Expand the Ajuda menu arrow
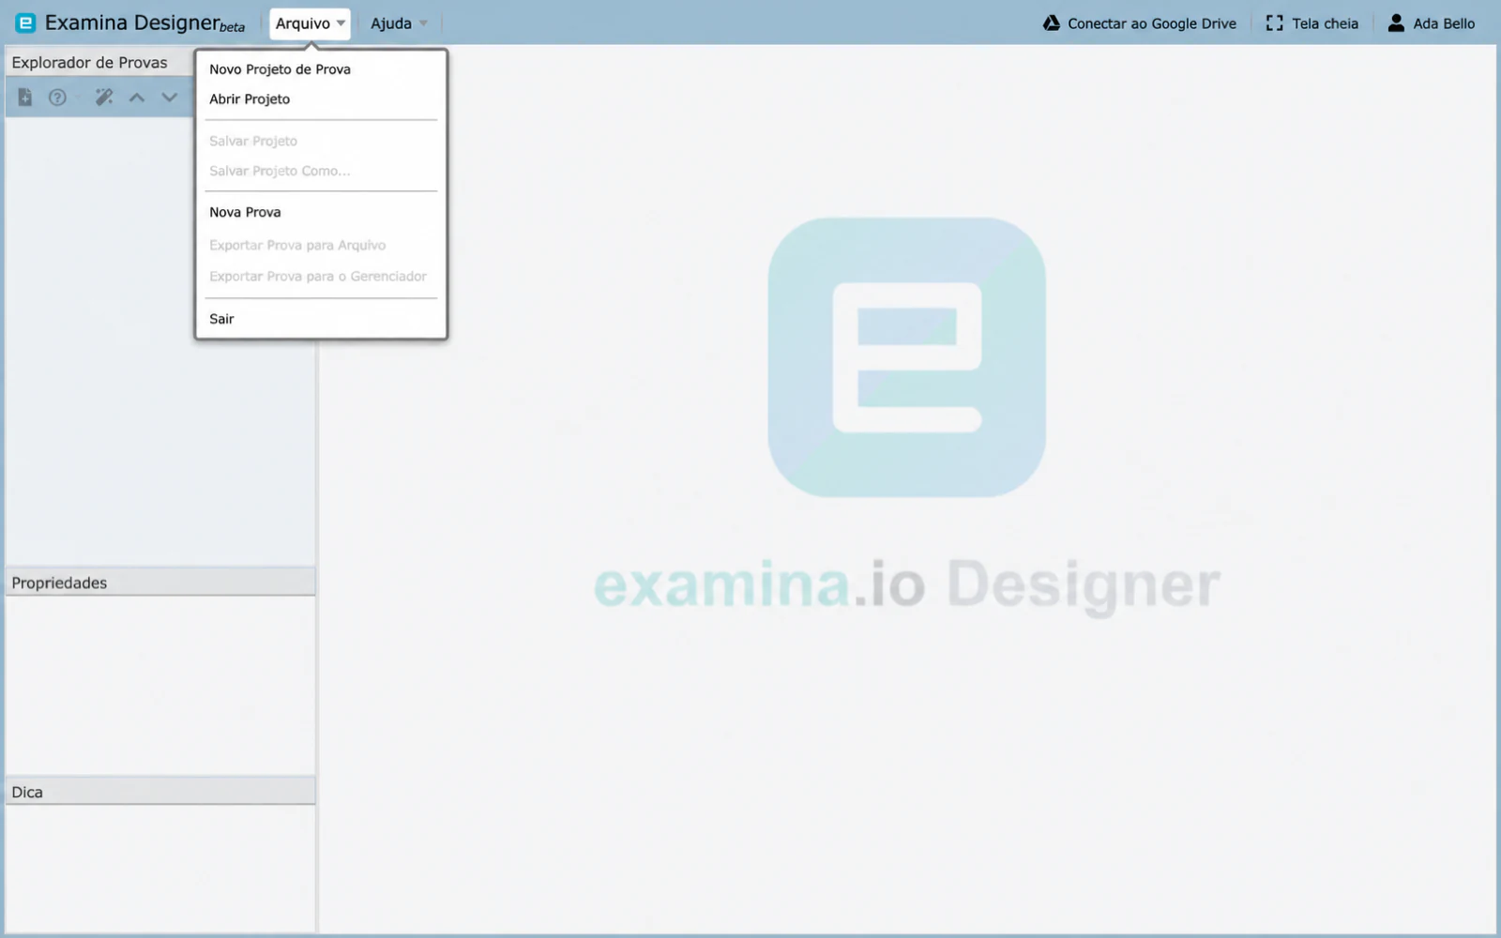1501x938 pixels. pos(423,23)
